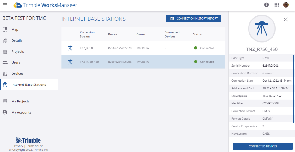Sort by Correction Stream column header
This screenshot has width=295, height=152.
click(x=87, y=34)
